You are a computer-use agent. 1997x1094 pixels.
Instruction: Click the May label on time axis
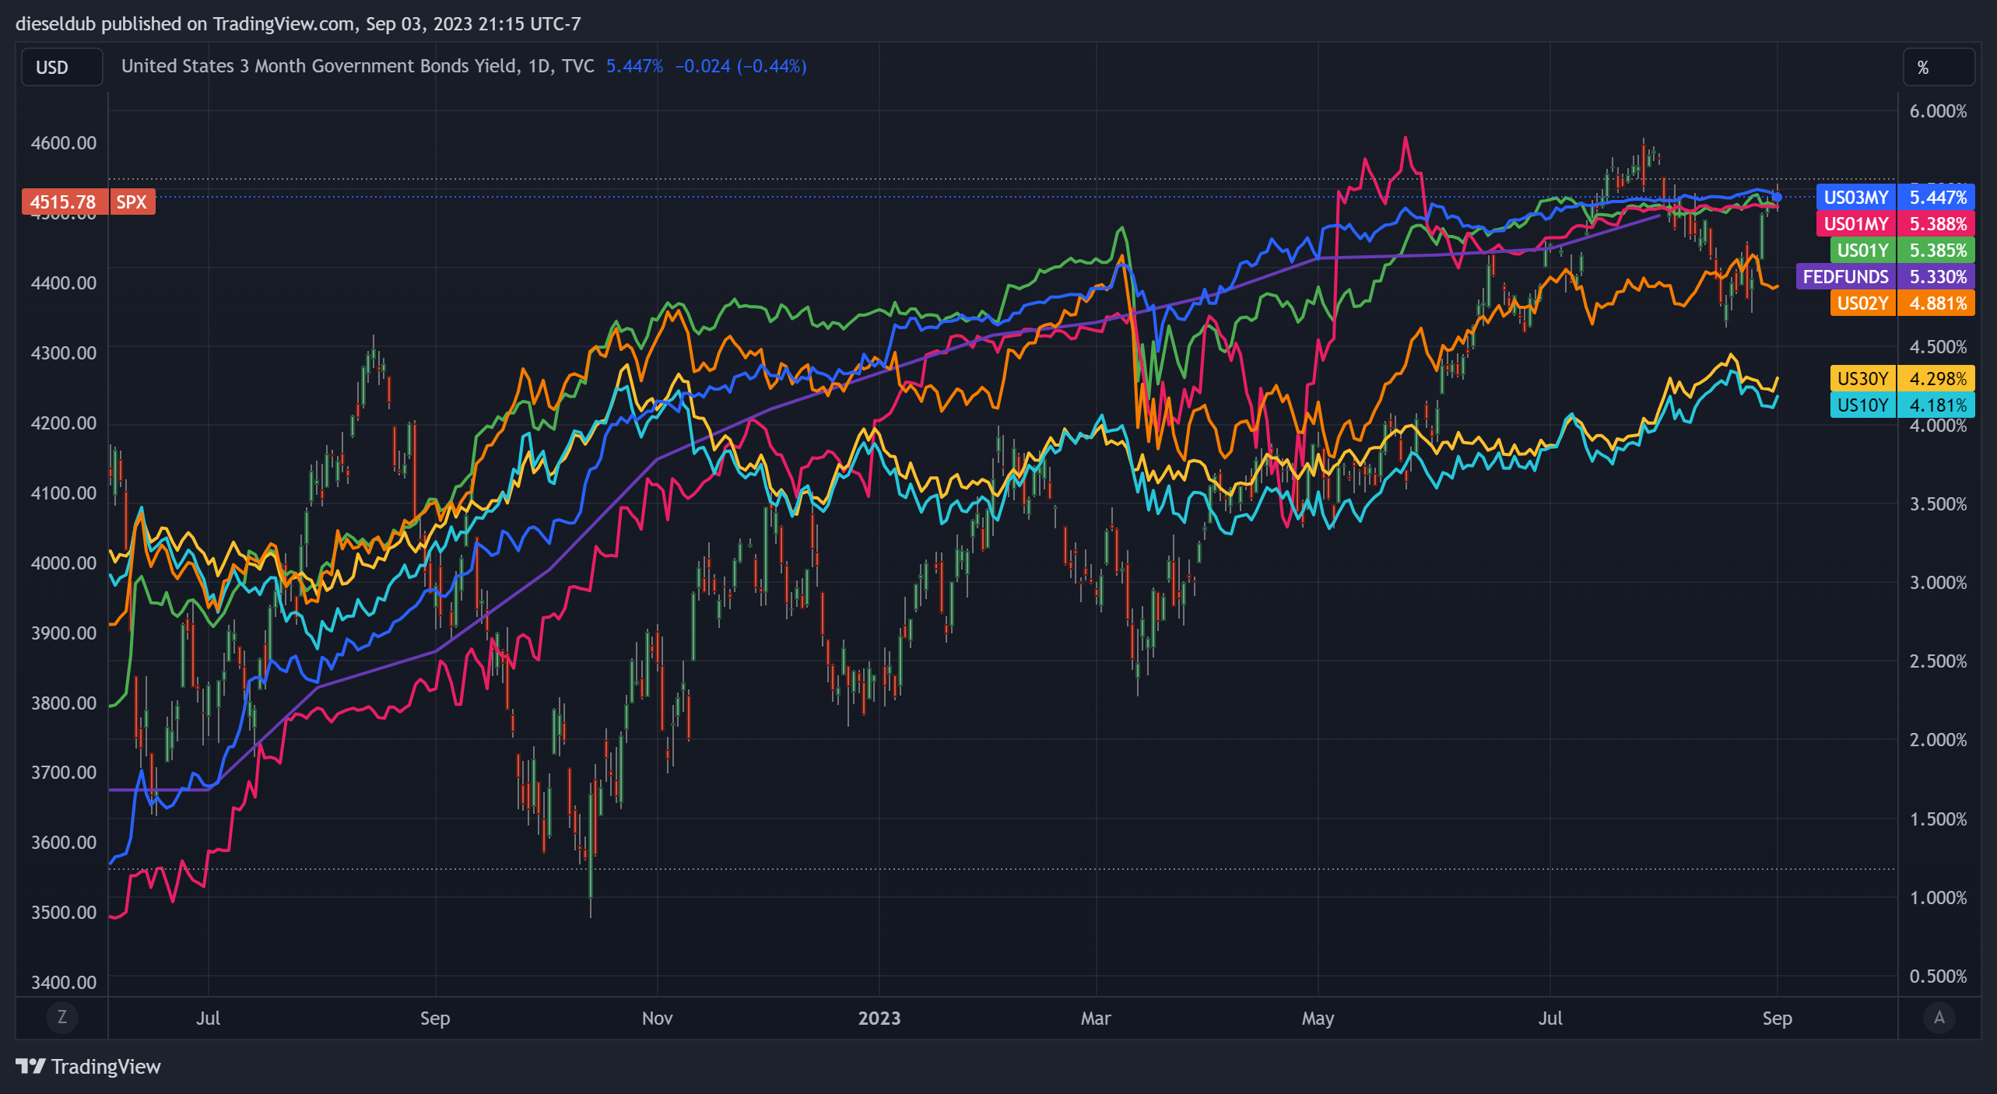1318,1018
